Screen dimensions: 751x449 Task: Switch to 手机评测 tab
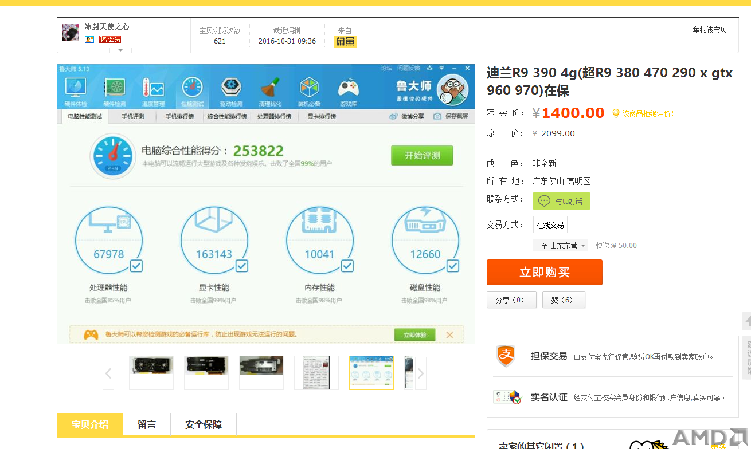(132, 116)
